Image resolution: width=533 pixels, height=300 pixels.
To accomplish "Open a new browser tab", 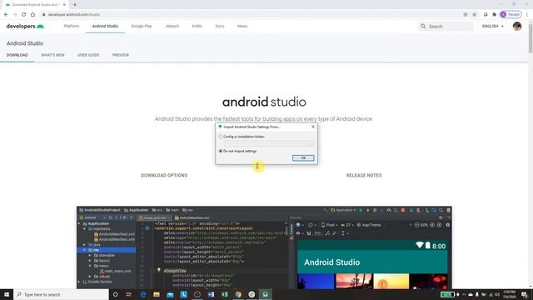I will click(x=75, y=5).
